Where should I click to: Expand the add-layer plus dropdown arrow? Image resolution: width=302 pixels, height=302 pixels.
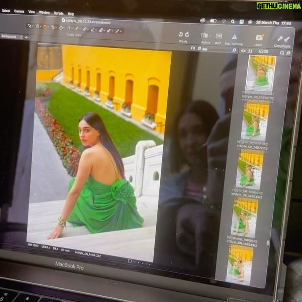pyautogui.click(x=29, y=38)
